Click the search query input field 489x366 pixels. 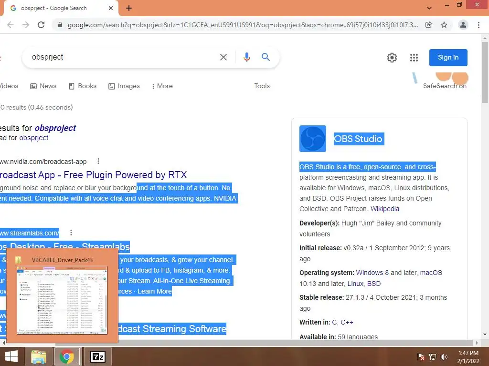click(x=122, y=57)
